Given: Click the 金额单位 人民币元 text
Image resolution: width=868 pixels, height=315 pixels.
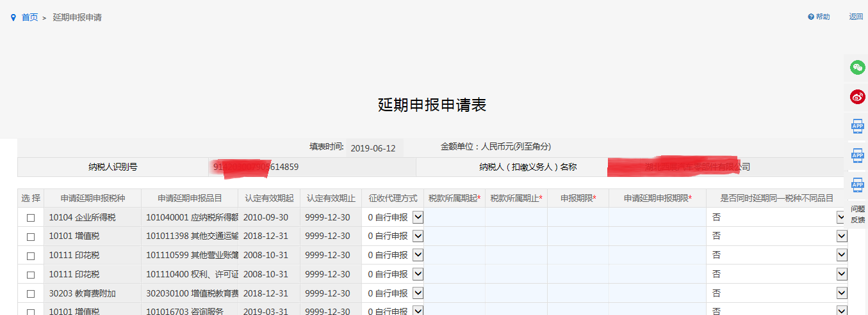Looking at the screenshot, I should 496,147.
